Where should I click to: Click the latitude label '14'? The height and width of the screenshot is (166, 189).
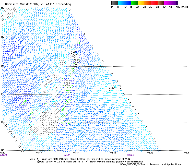pos(2,94)
